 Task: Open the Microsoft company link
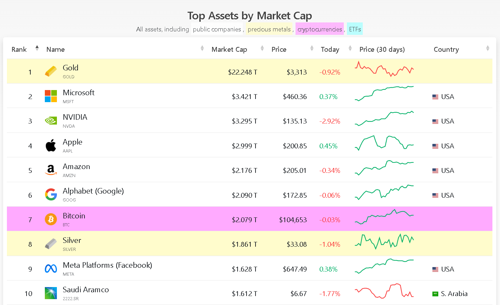pos(79,92)
